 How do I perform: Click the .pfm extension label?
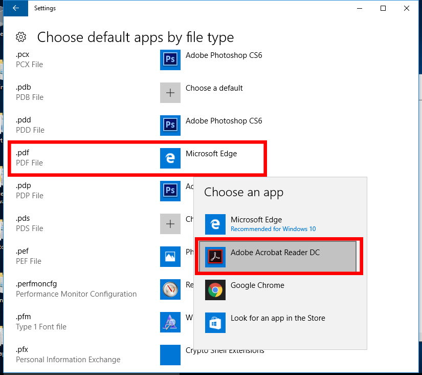[24, 317]
